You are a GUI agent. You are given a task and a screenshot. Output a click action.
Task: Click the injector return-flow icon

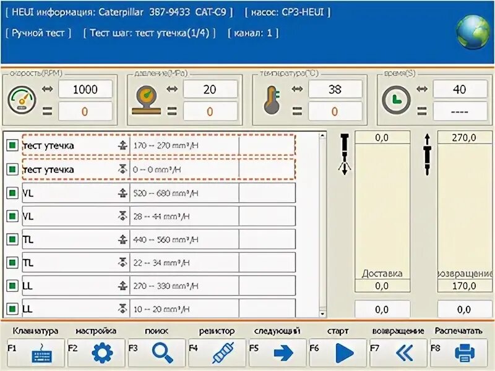point(428,154)
